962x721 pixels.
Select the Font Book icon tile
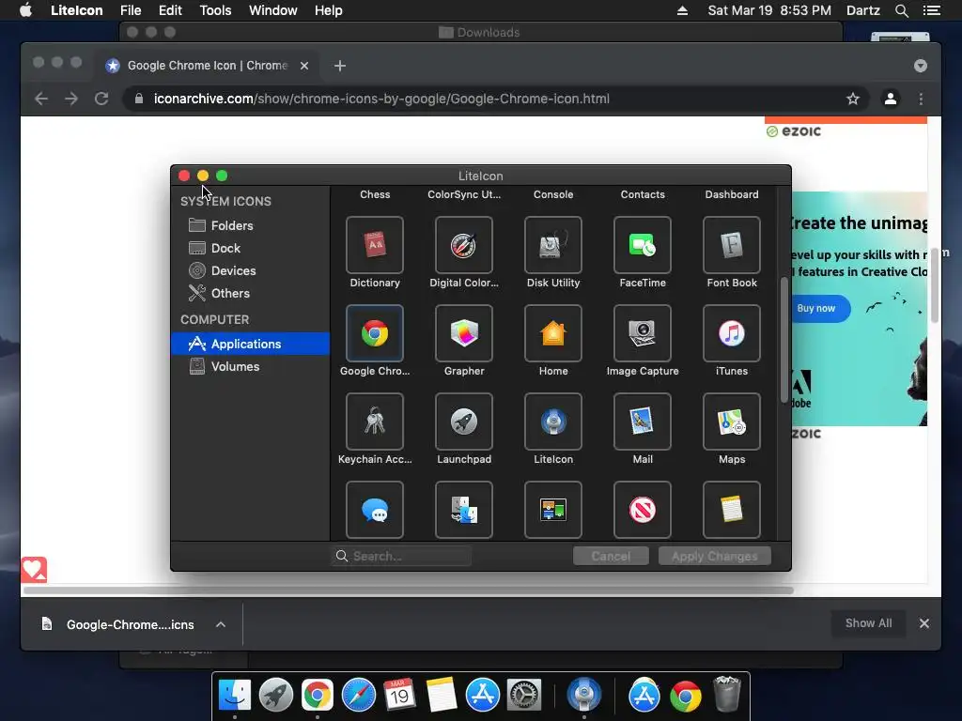[731, 245]
